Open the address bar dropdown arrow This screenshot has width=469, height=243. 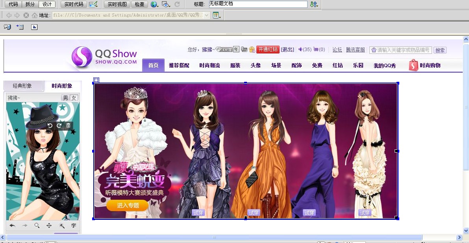pos(207,15)
